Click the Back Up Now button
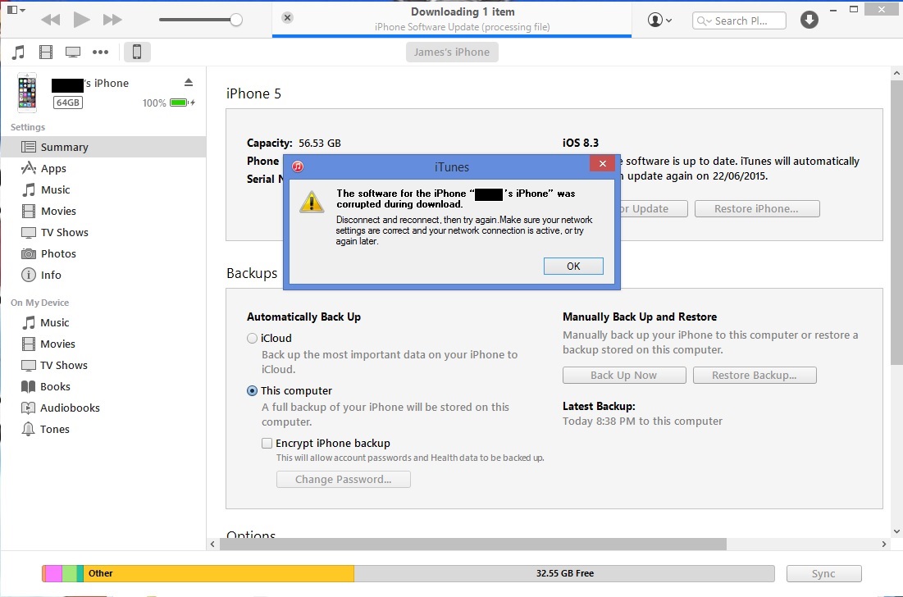The image size is (903, 597). point(623,375)
